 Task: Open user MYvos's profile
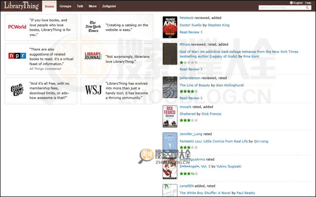185,44
